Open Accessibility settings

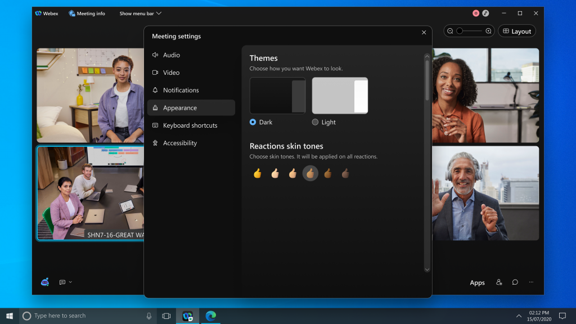point(179,143)
